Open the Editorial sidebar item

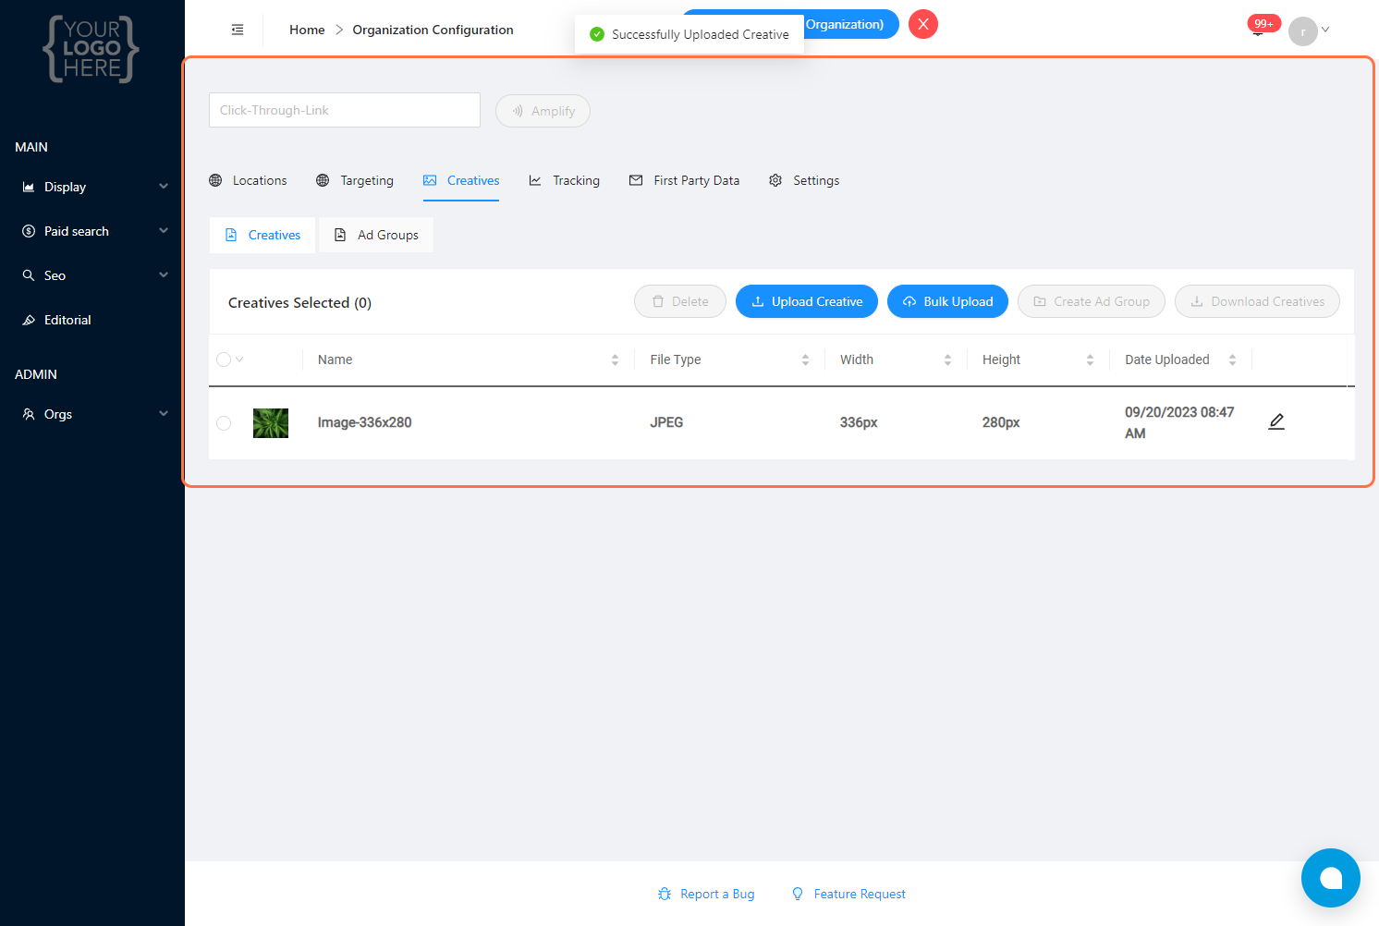92,320
